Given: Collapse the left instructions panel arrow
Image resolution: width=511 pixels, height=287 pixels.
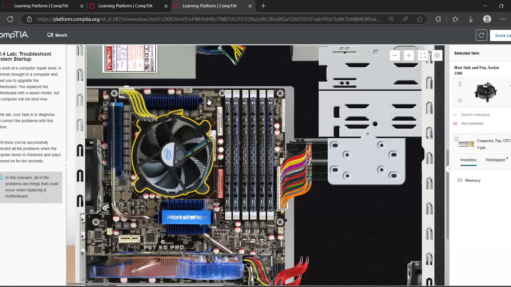Looking at the screenshot, I should point(66,165).
